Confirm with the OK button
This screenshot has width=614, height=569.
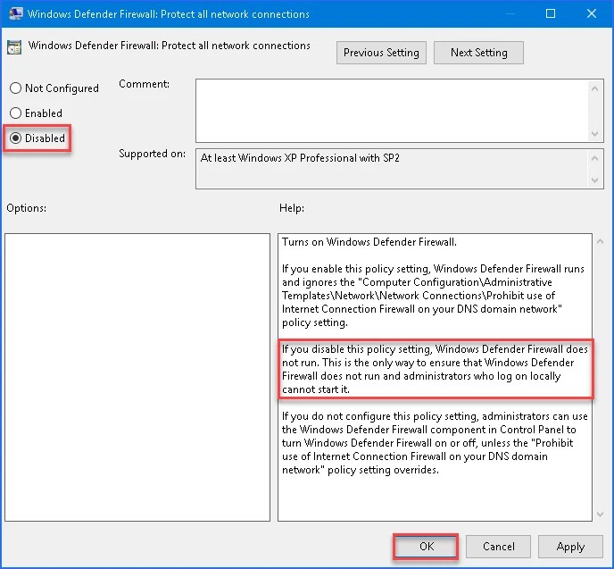point(426,547)
